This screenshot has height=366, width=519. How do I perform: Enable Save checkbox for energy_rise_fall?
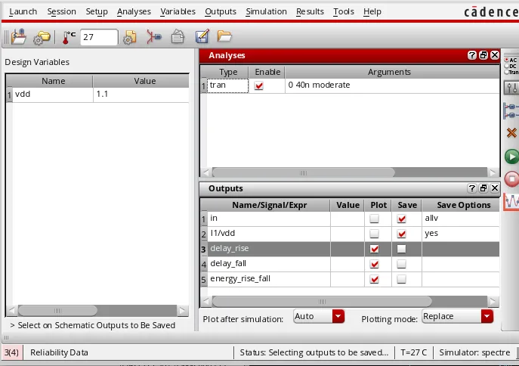pos(402,279)
